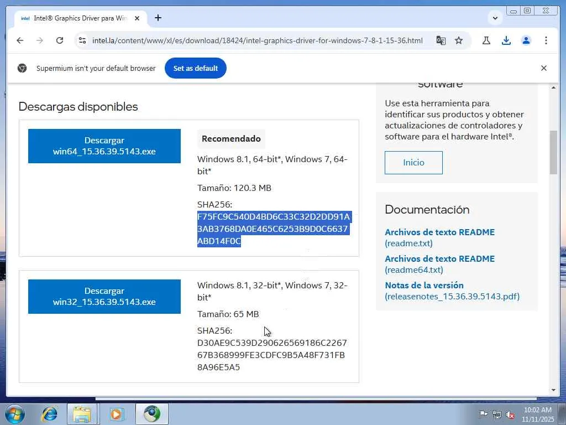Open the readme.txt README link

[439, 237]
